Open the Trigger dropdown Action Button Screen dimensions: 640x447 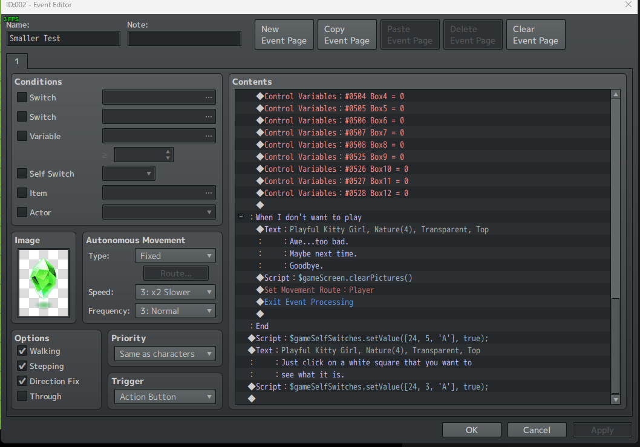tap(165, 397)
